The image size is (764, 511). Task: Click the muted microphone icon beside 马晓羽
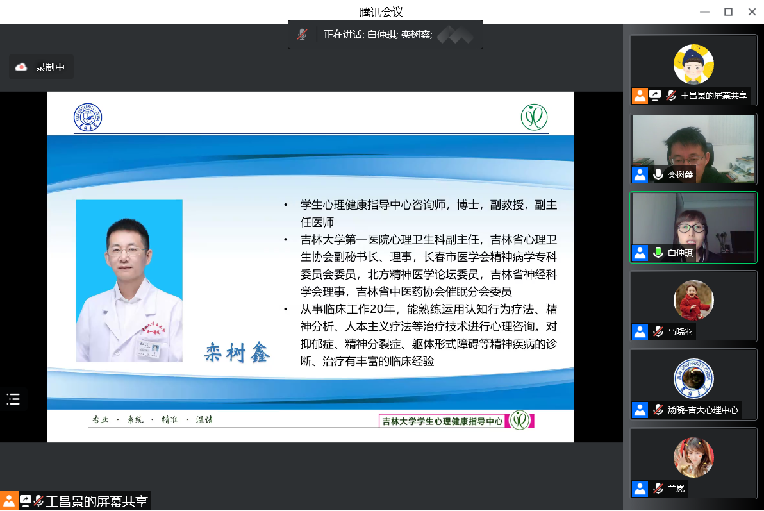[x=658, y=331]
